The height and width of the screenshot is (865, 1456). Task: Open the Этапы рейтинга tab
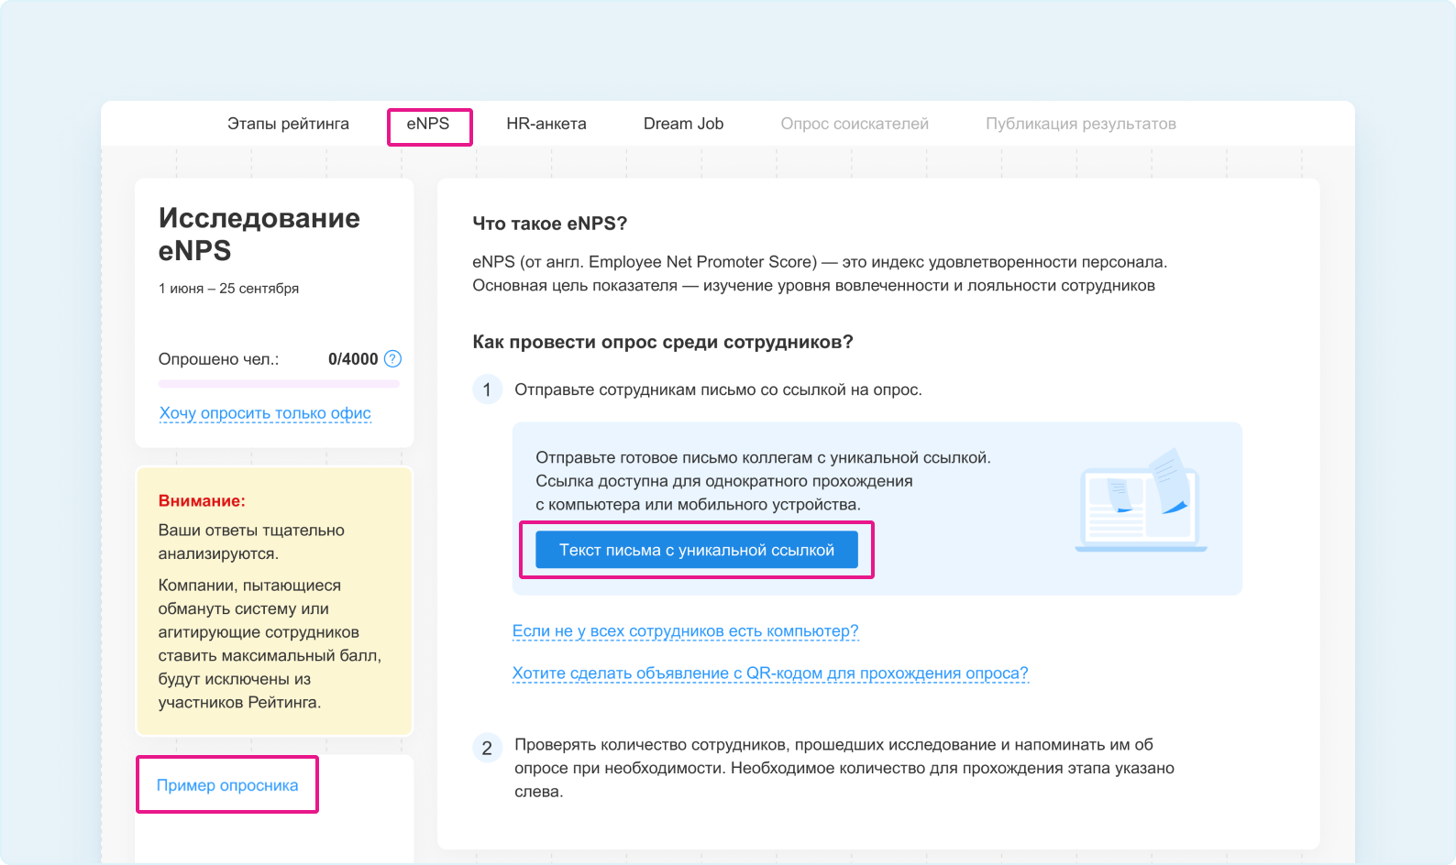288,124
